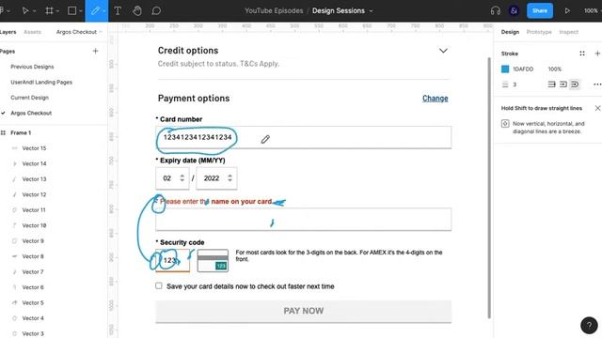
Task: Add a stroke with plus icon
Action: tap(597, 54)
